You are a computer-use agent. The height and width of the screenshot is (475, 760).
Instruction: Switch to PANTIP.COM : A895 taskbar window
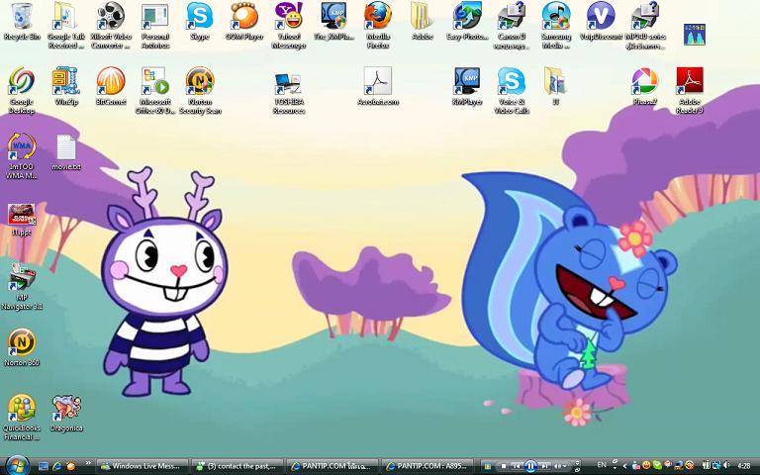click(427, 466)
